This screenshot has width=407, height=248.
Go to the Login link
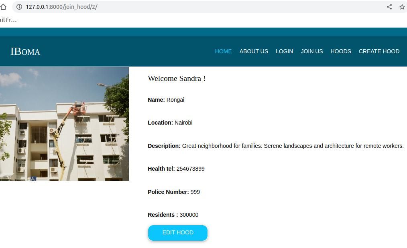284,51
